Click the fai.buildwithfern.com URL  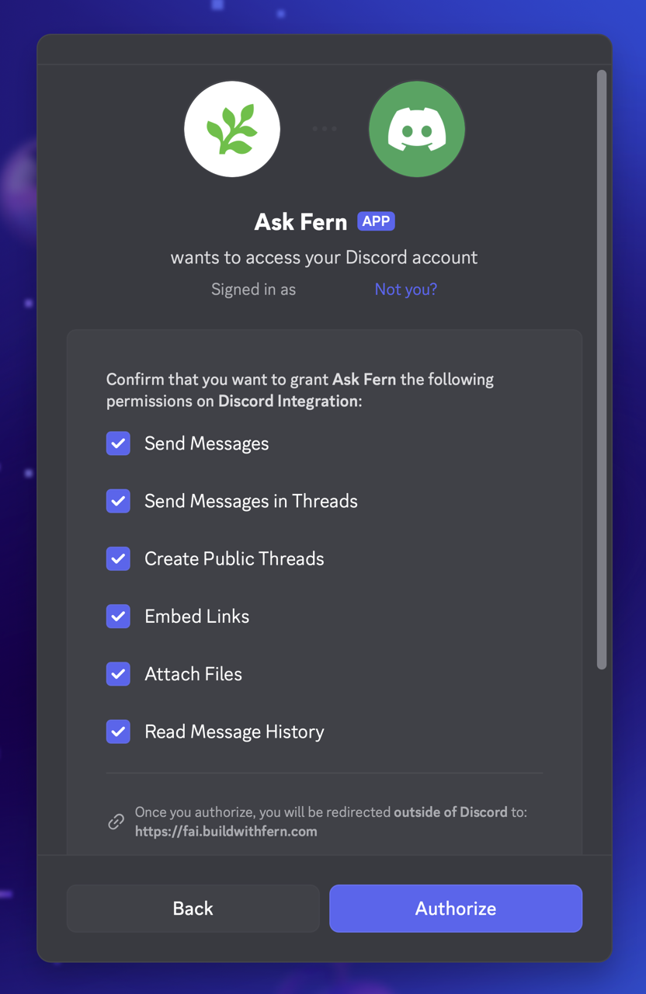[226, 831]
